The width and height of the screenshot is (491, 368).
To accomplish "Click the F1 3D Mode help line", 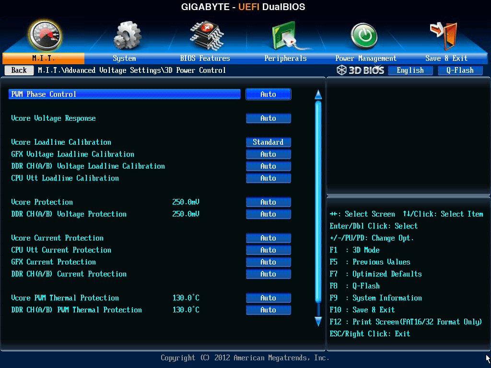I will pos(354,250).
